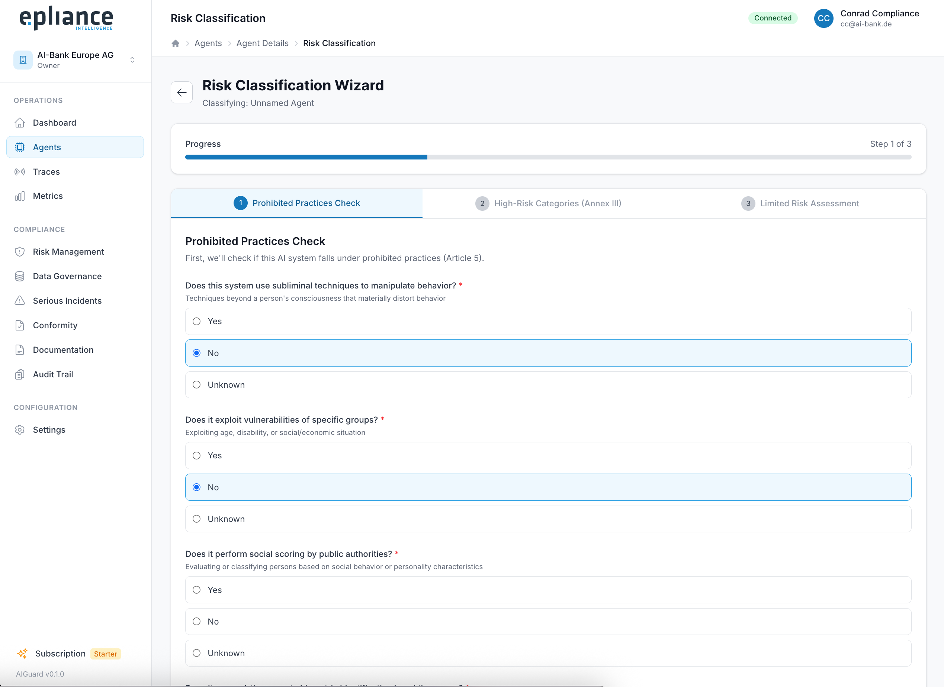
Task: Click the back arrow button beside wizard title
Action: point(182,92)
